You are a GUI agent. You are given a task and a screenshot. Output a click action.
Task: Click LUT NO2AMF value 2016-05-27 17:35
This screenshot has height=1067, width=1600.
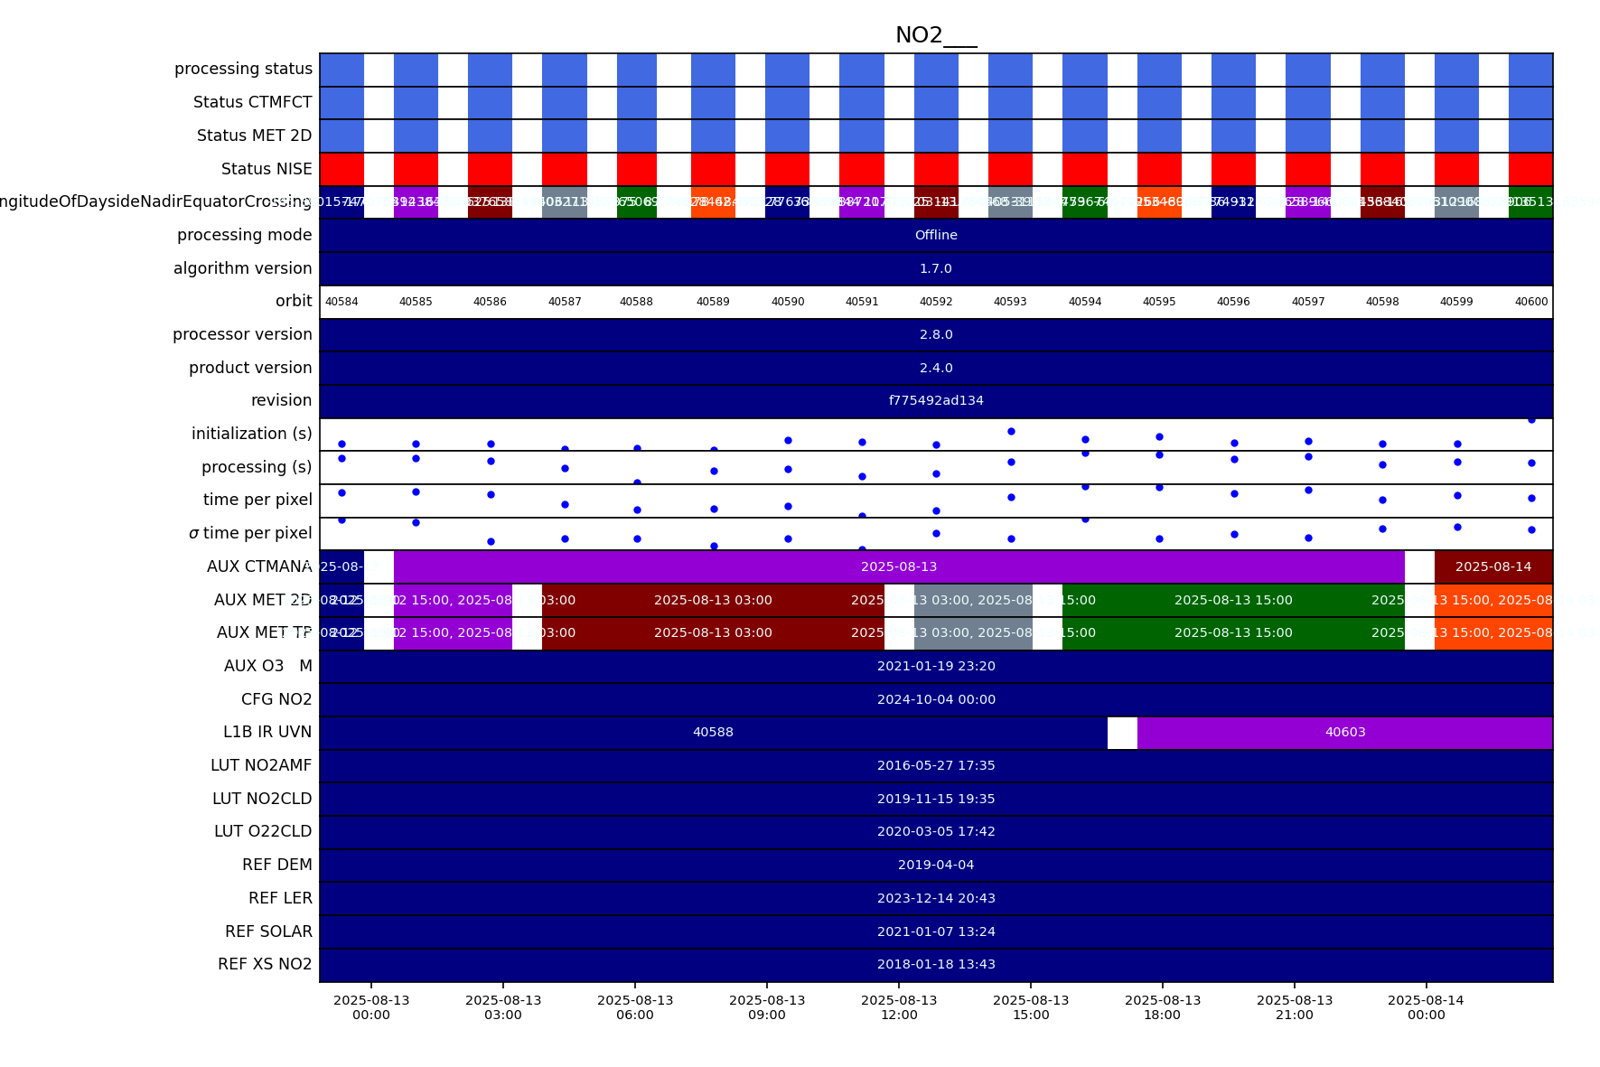click(x=935, y=765)
